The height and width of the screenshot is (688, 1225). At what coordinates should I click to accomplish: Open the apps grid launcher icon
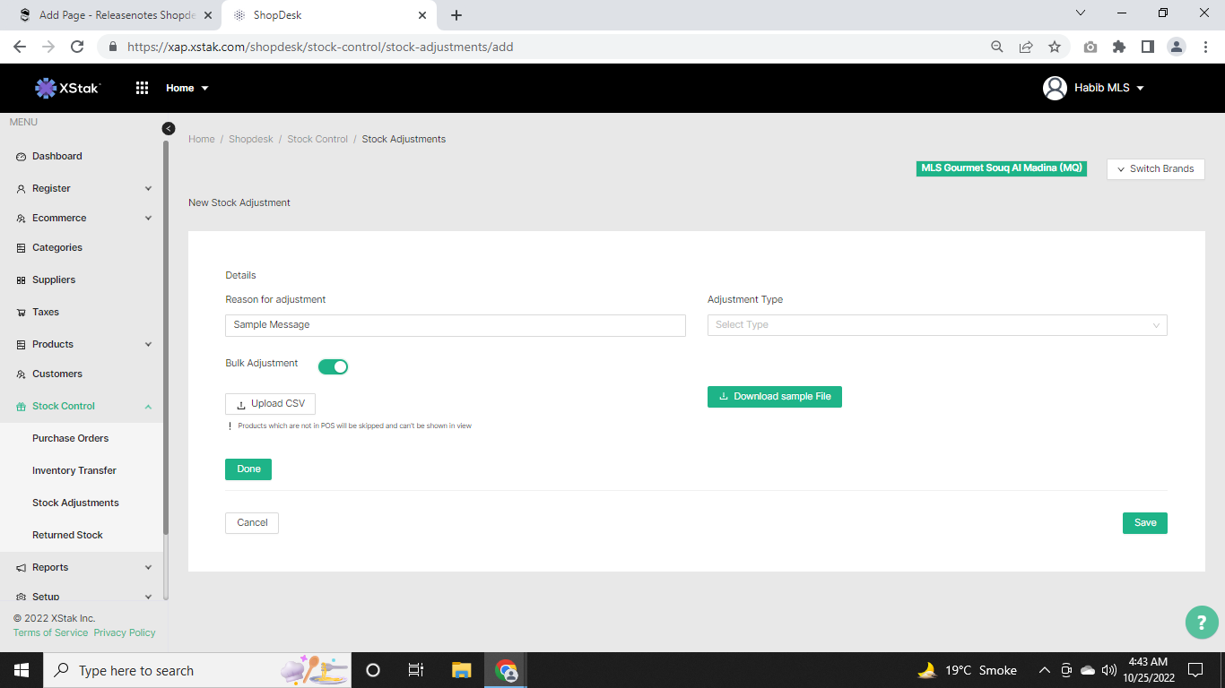point(142,88)
